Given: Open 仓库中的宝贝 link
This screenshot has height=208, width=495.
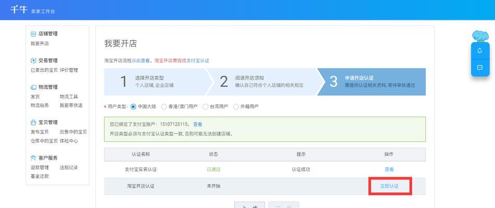Looking at the screenshot, I should point(44,141).
